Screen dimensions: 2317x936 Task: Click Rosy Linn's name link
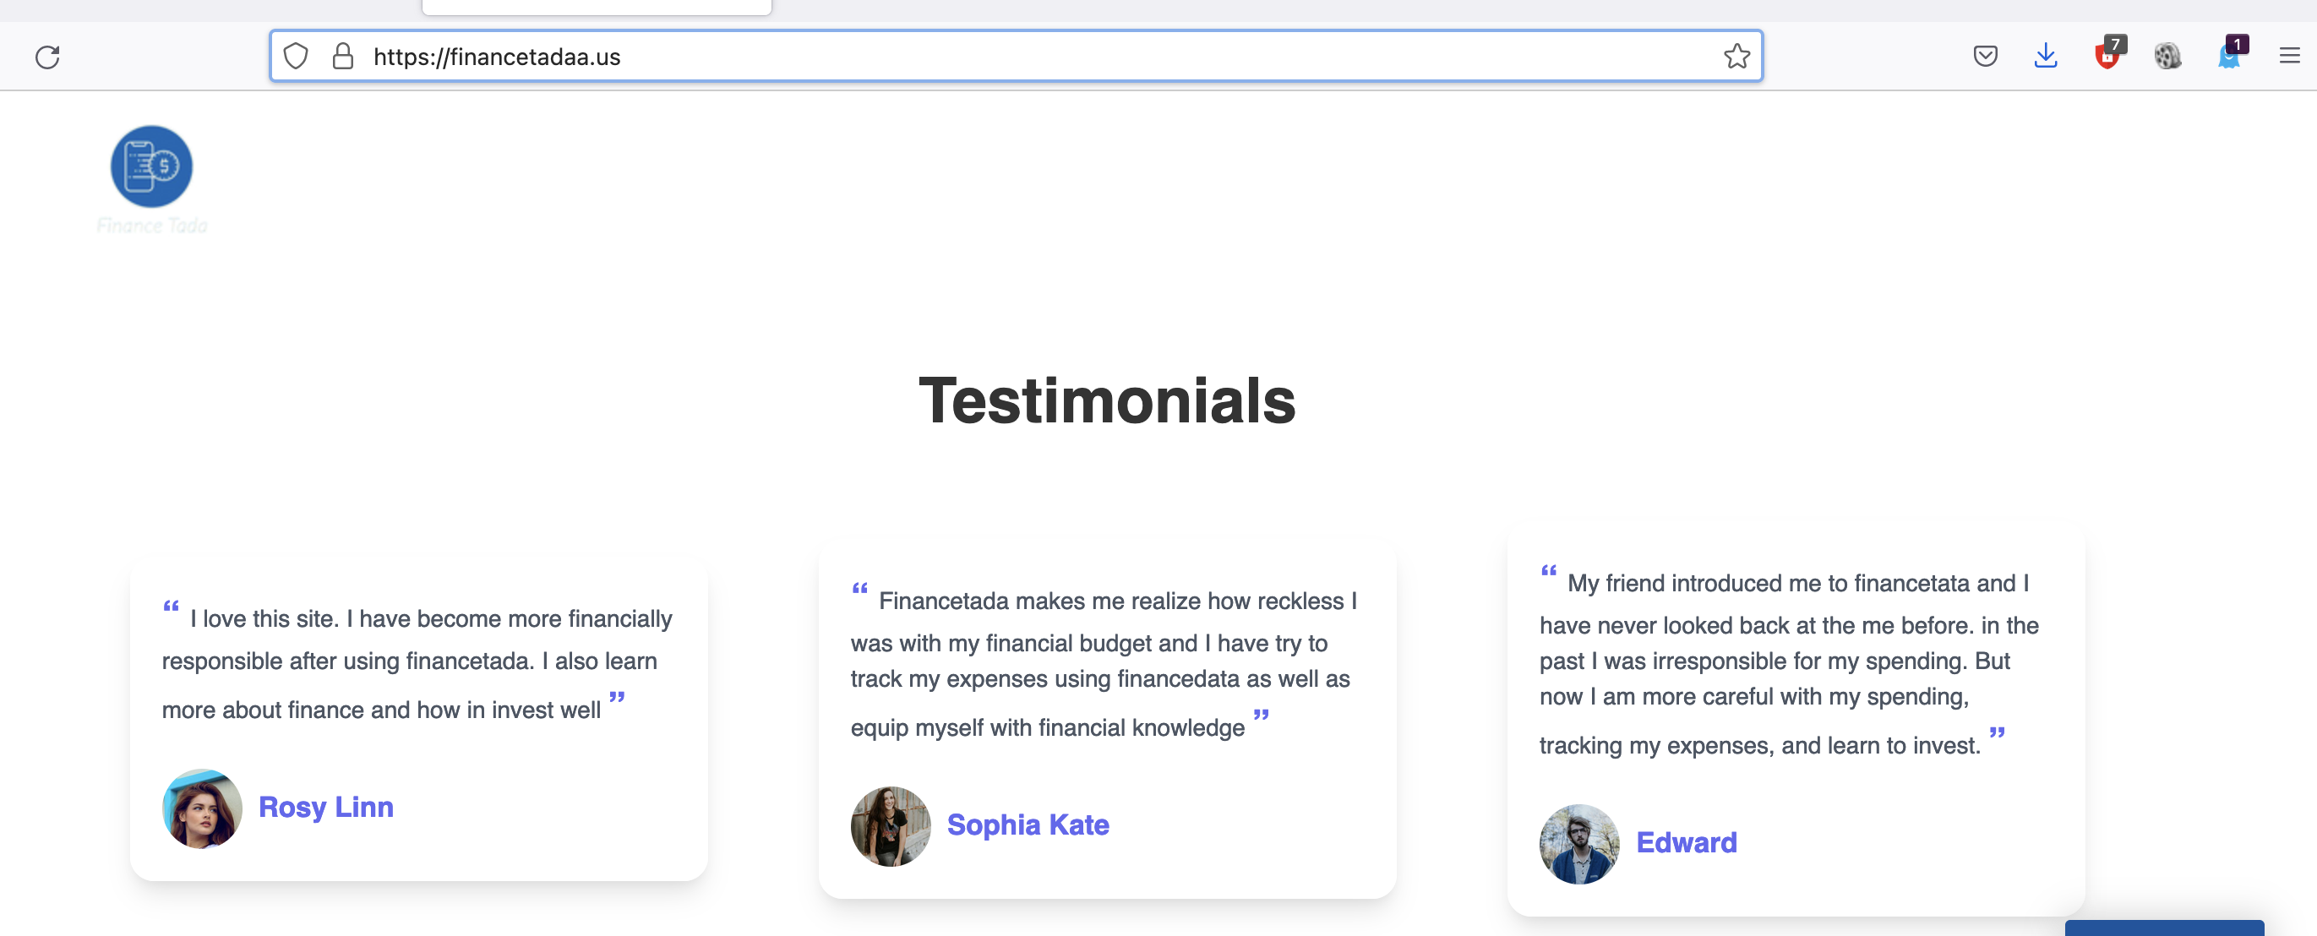(325, 807)
